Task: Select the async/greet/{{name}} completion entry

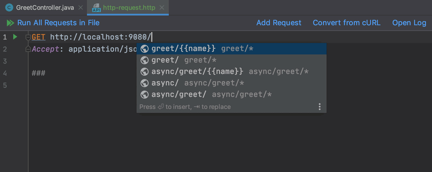Action: tap(197, 72)
